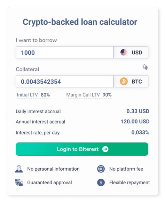Viewport: 165px width, 202px height.
Task: Focus the borrow amount field showing 1000
Action: click(65, 52)
